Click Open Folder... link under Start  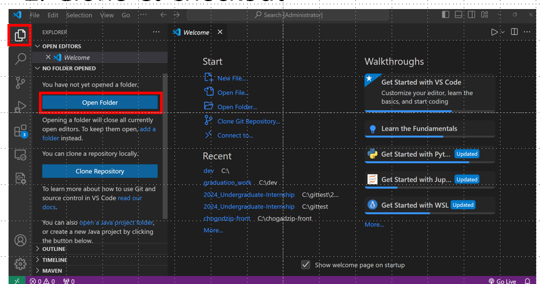(237, 107)
